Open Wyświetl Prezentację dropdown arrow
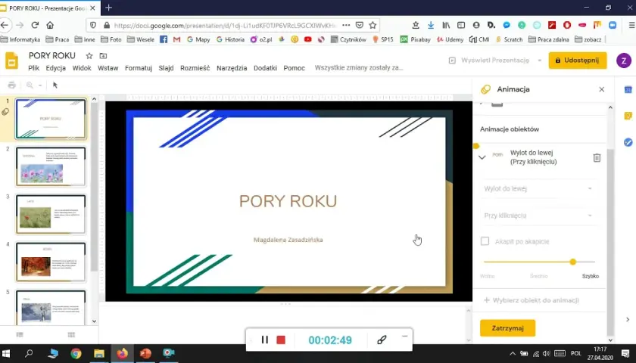The height and width of the screenshot is (363, 636). click(x=539, y=60)
